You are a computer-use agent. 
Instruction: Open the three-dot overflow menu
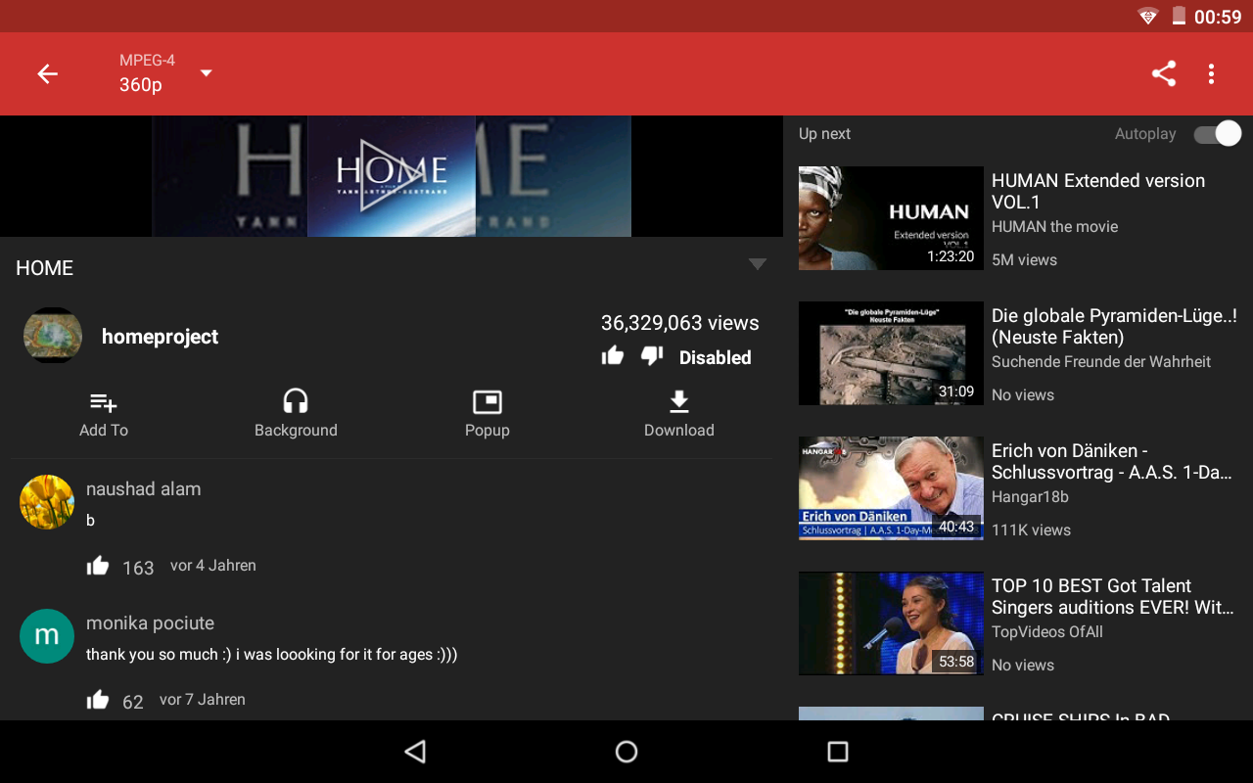click(x=1211, y=73)
